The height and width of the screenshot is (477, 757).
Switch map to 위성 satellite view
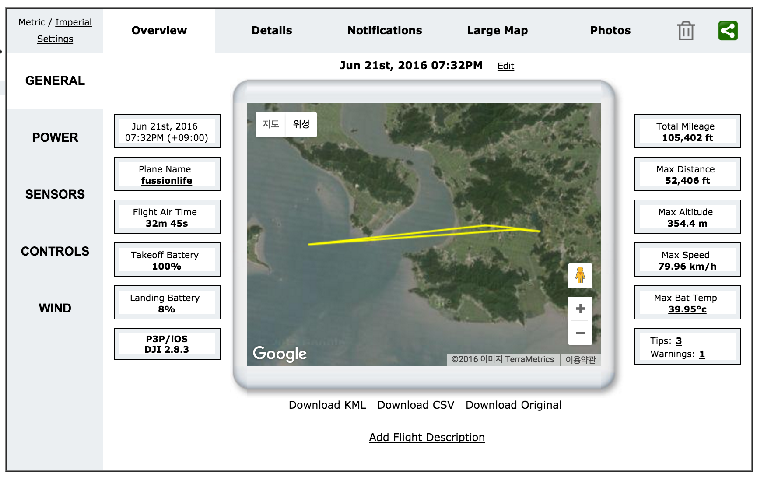[301, 124]
